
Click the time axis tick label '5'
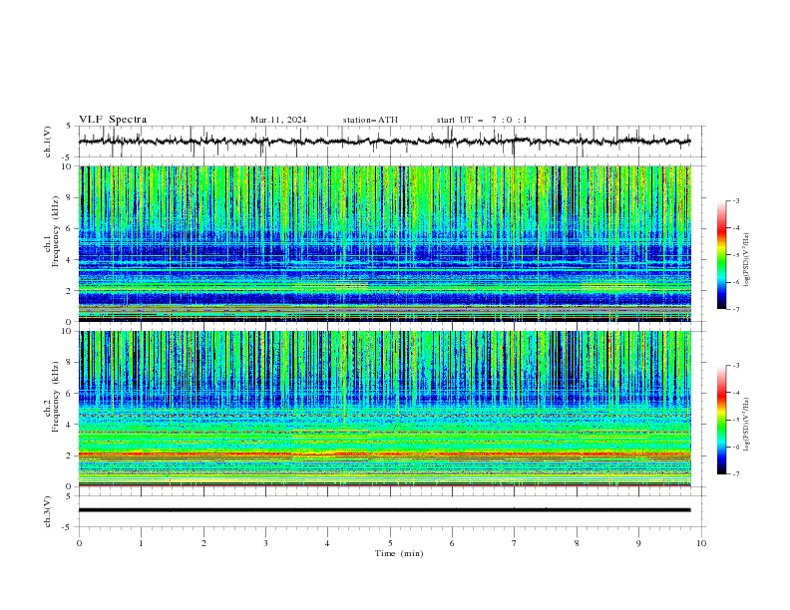390,543
